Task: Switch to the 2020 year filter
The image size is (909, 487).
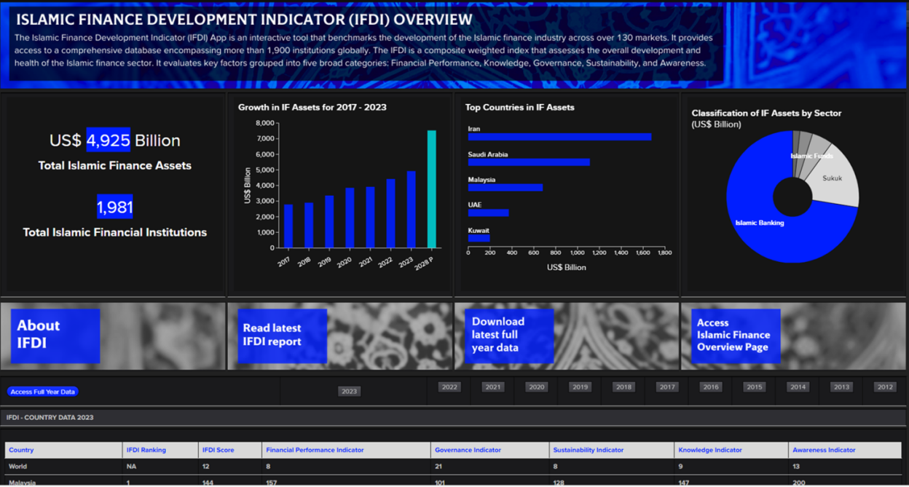Action: tap(536, 387)
